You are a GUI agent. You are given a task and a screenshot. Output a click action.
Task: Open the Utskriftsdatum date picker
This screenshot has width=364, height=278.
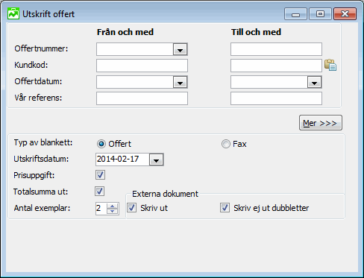pyautogui.click(x=156, y=159)
